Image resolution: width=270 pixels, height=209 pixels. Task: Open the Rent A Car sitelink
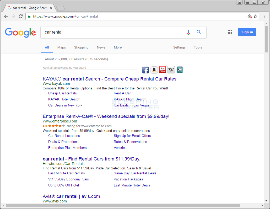[122, 93]
